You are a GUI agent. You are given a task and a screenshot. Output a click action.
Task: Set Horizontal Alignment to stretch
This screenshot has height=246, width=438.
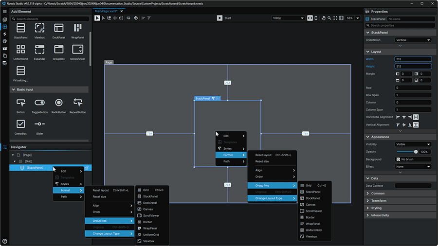pos(416,117)
